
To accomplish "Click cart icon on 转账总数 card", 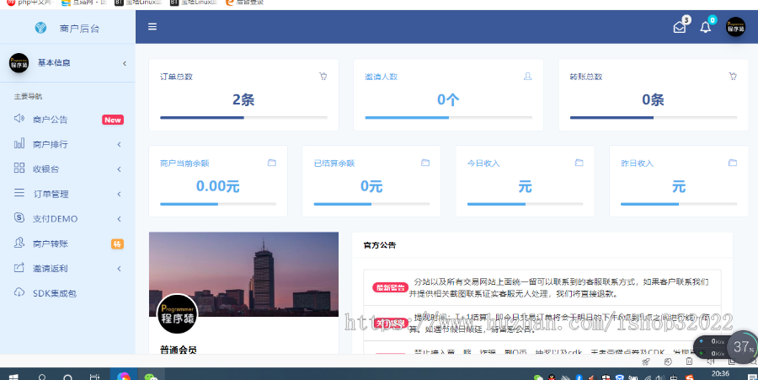I will pyautogui.click(x=733, y=76).
